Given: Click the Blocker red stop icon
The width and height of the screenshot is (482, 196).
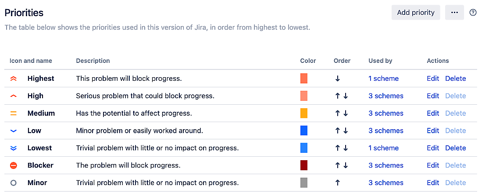Looking at the screenshot, I should pos(14,165).
